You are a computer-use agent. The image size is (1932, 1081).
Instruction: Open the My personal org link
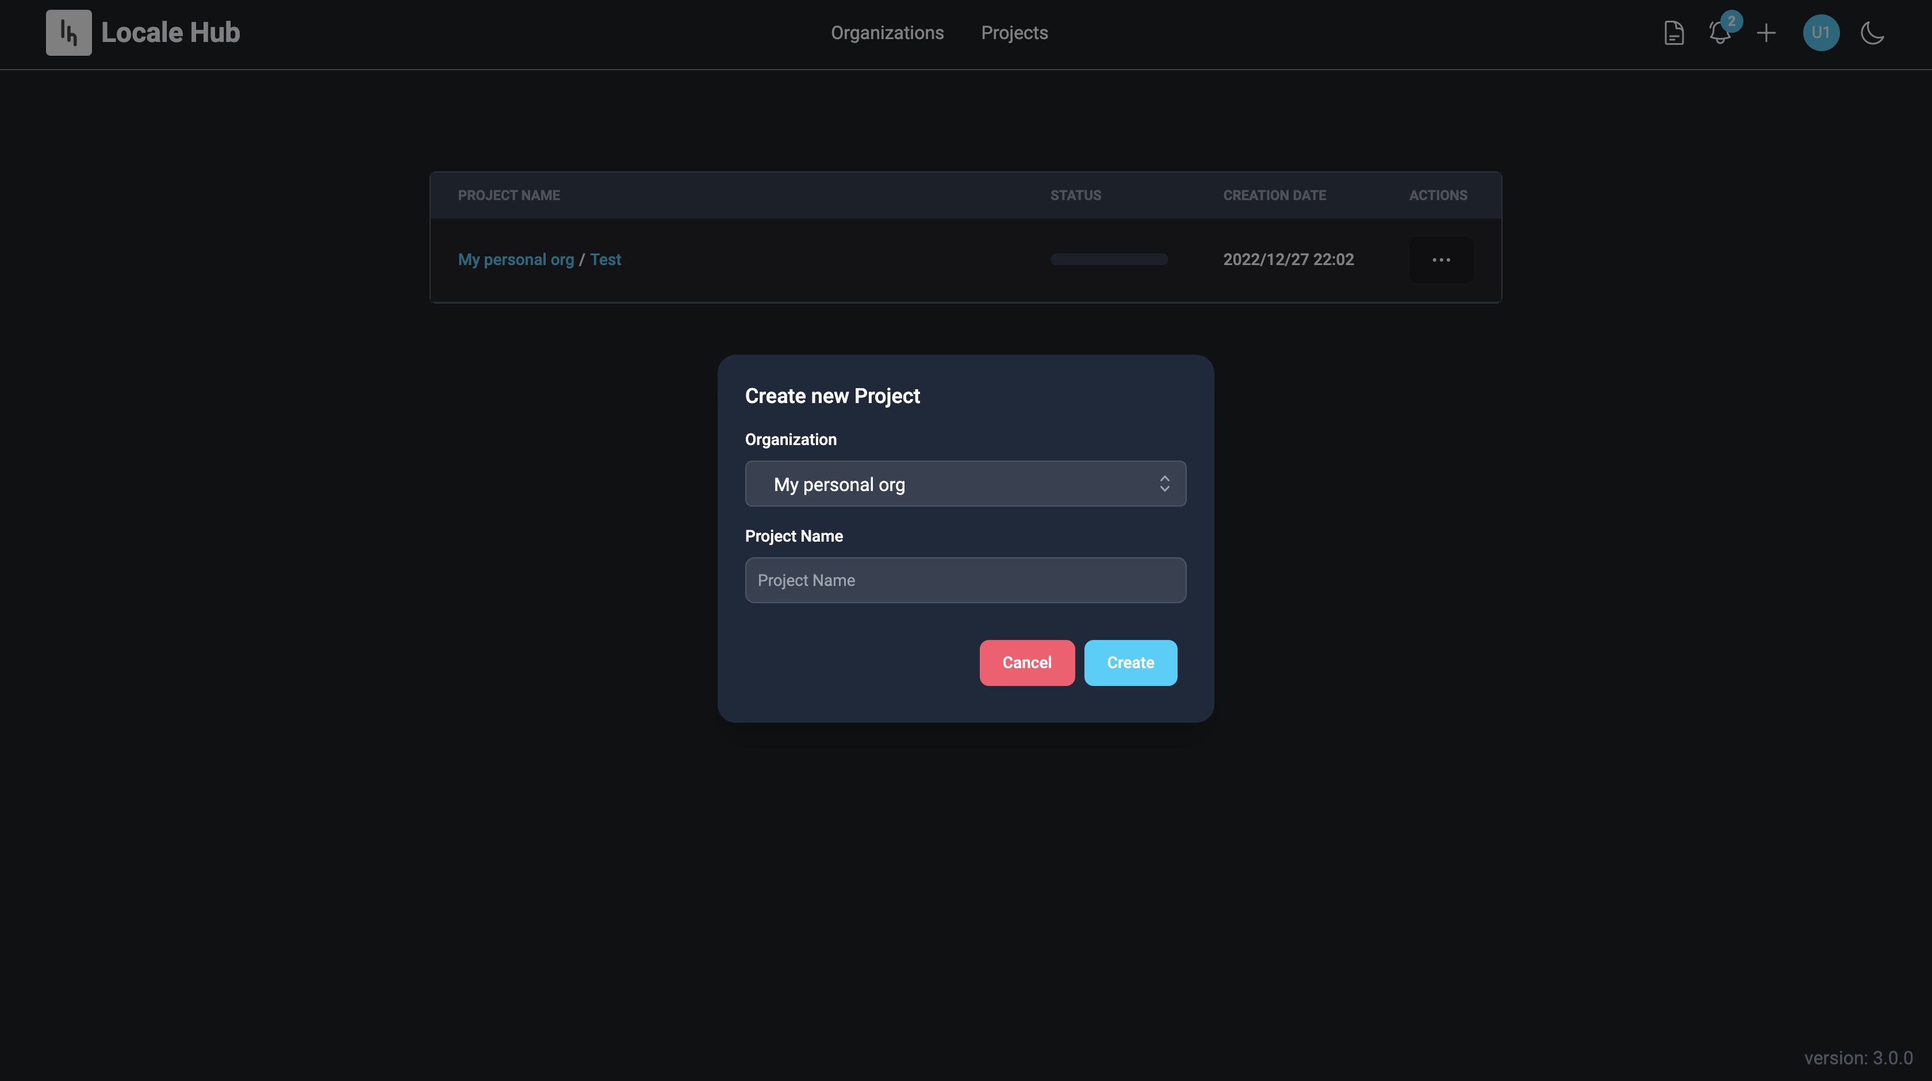[x=516, y=259]
